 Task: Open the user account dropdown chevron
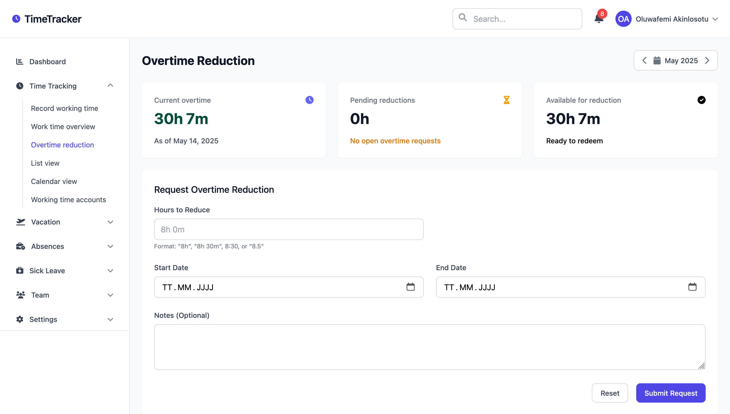pyautogui.click(x=715, y=19)
